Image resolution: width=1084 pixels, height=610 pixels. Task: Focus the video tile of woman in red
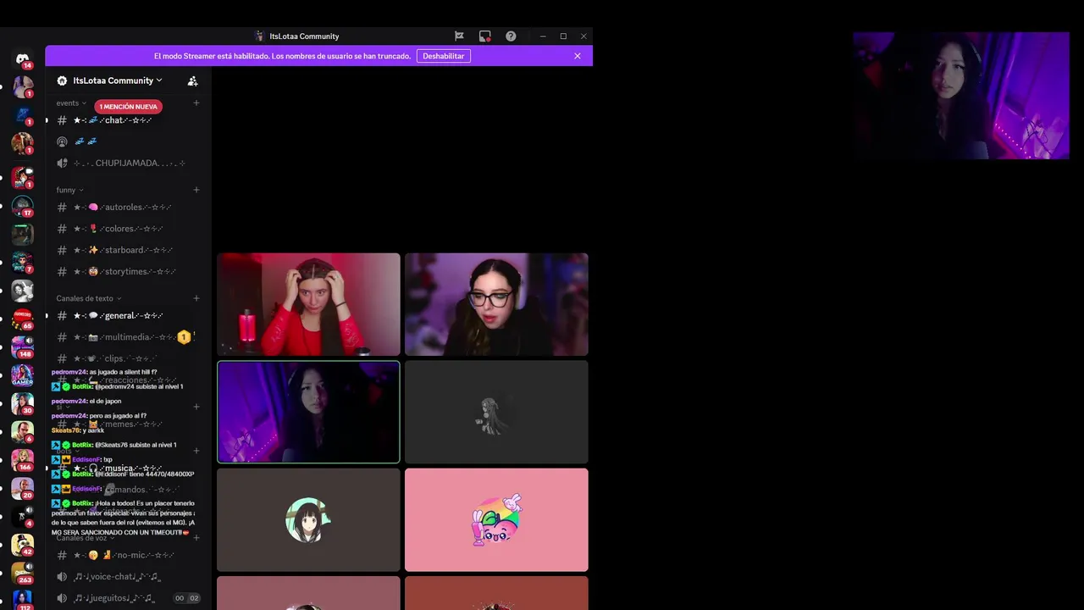pyautogui.click(x=308, y=304)
